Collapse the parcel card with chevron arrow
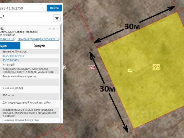Image resolution: width=184 pixels, height=138 pixels. pyautogui.click(x=57, y=28)
